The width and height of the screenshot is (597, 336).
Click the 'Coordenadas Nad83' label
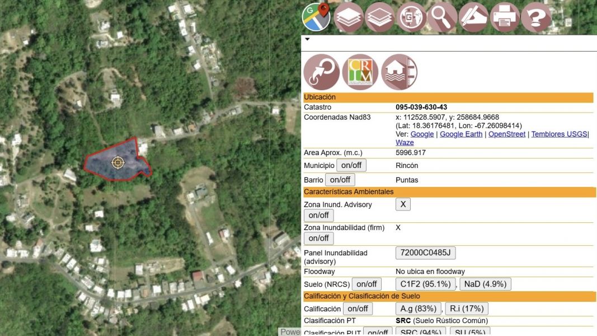coord(337,118)
